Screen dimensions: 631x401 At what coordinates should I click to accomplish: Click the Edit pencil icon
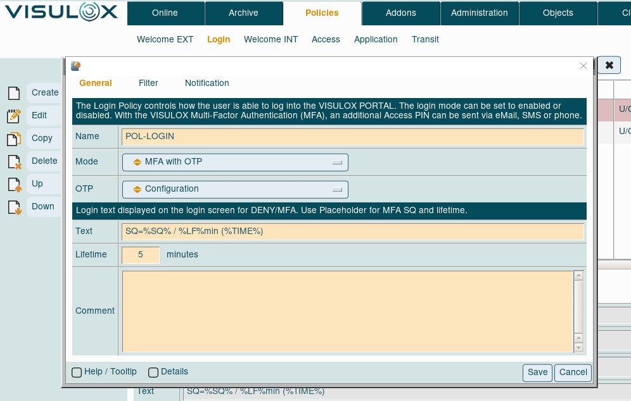click(14, 116)
